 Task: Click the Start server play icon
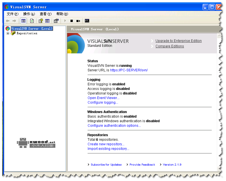[x=65, y=21]
